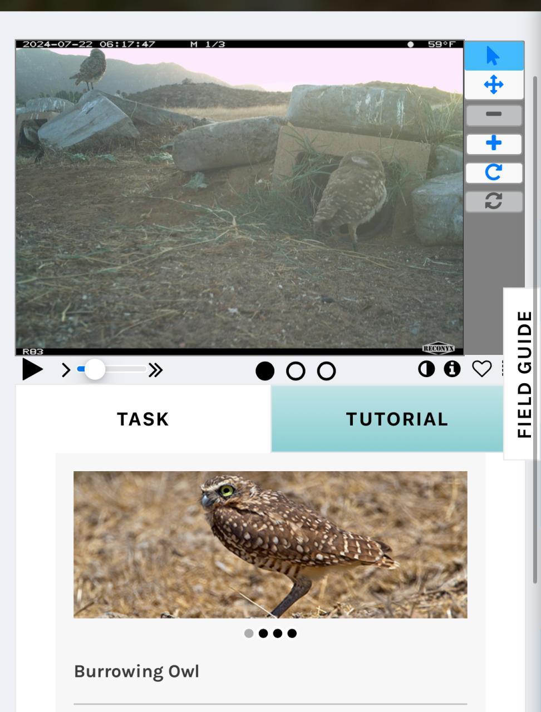
Task: Zoom in with the plus button
Action: (494, 144)
